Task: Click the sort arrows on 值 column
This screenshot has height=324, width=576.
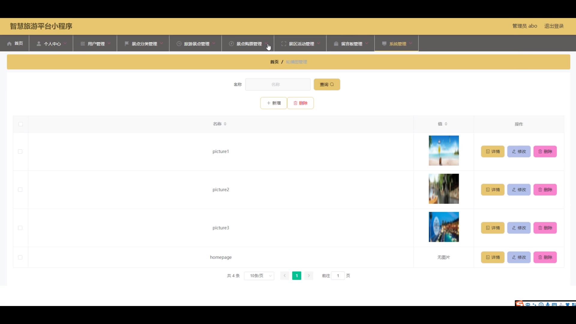Action: (x=446, y=124)
